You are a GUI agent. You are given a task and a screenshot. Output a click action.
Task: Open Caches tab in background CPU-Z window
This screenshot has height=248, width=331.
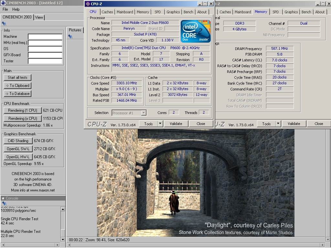click(225, 12)
